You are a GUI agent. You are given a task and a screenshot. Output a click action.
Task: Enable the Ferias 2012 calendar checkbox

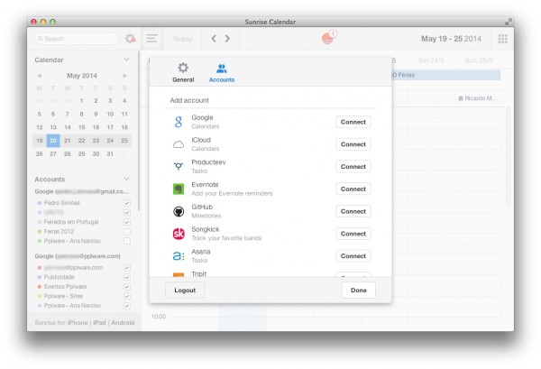pyautogui.click(x=127, y=232)
